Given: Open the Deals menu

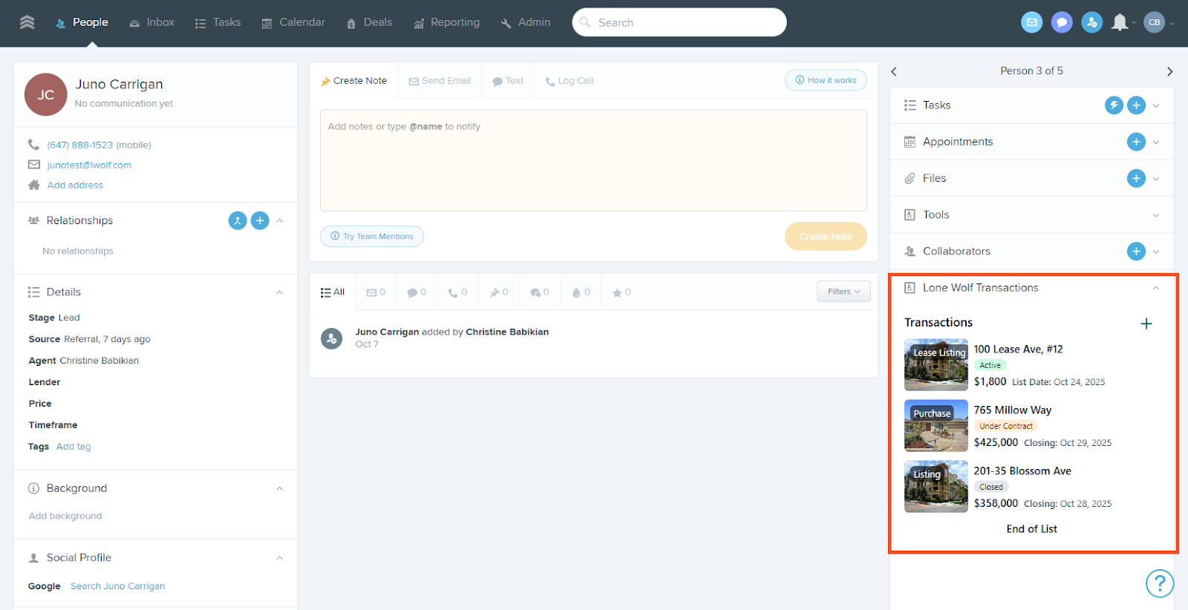Looking at the screenshot, I should pos(370,23).
